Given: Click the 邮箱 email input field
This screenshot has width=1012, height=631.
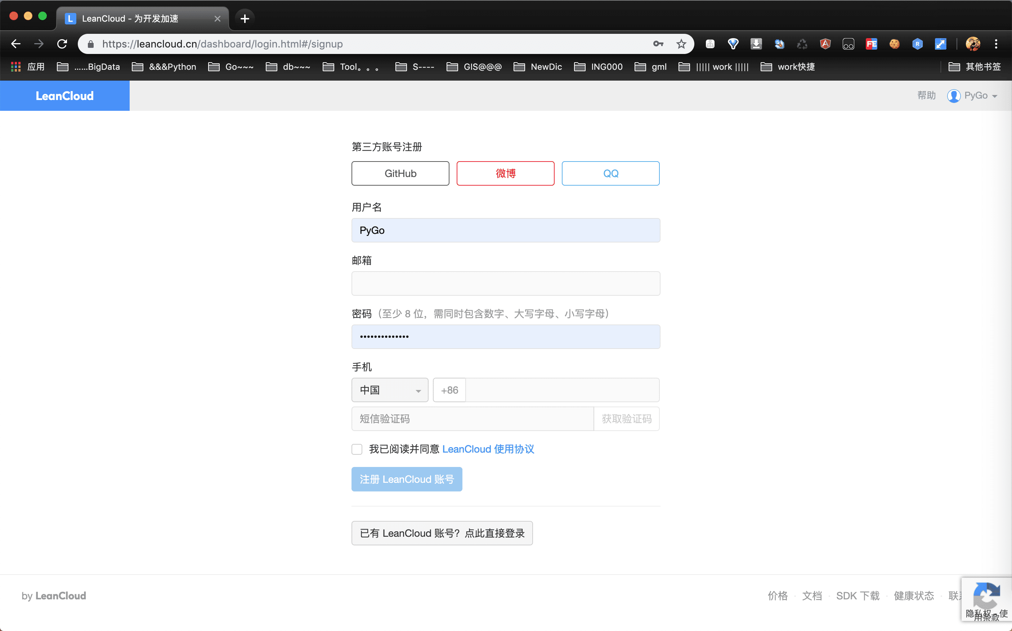Looking at the screenshot, I should point(505,284).
